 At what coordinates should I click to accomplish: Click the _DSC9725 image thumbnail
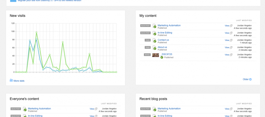click(x=155, y=55)
